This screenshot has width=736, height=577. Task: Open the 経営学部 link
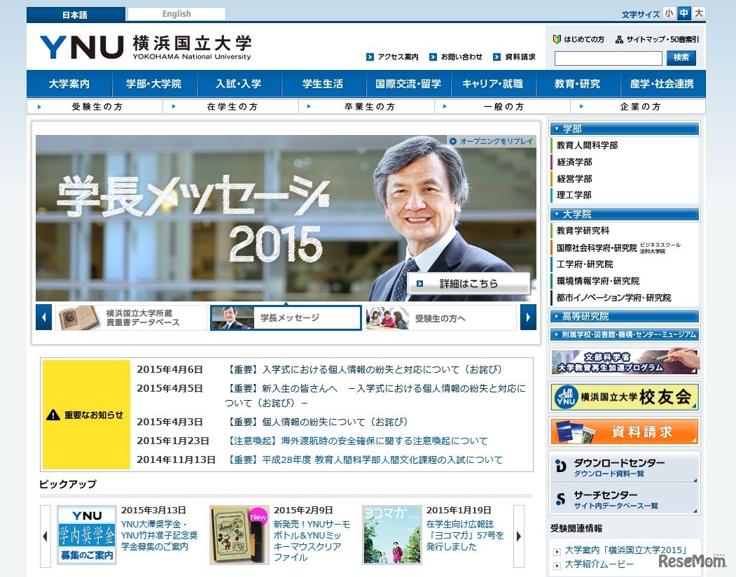click(574, 178)
